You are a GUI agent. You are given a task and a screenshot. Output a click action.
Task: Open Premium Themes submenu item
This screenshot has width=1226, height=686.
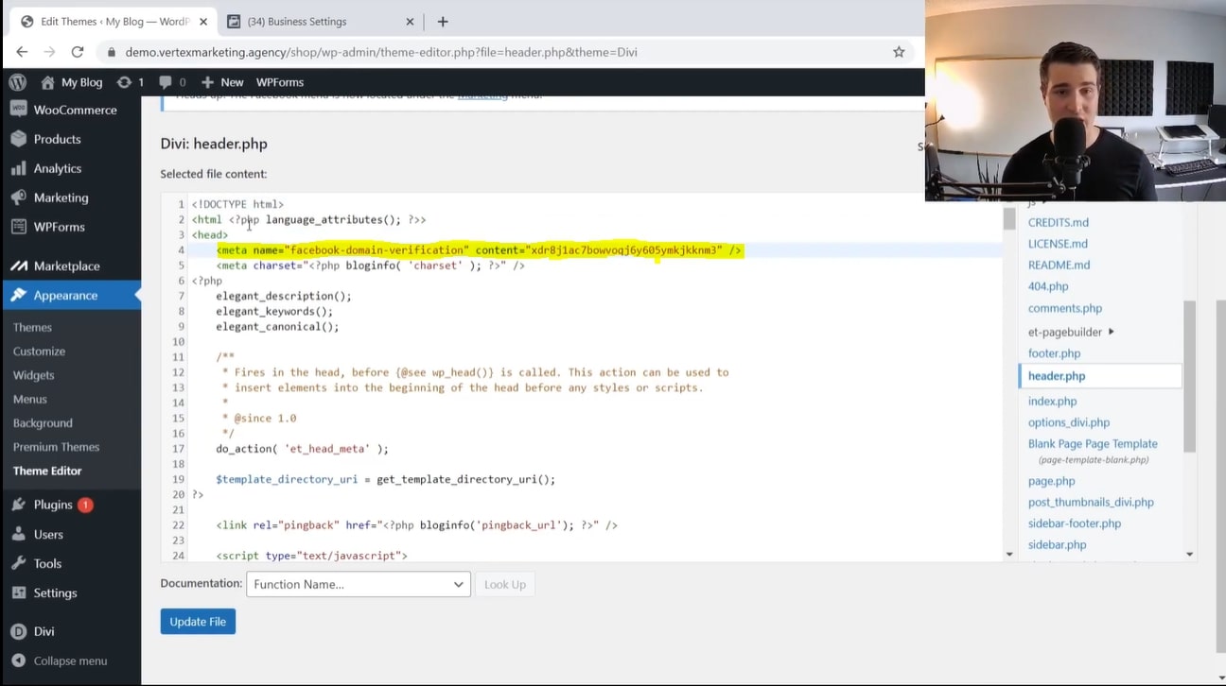56,447
